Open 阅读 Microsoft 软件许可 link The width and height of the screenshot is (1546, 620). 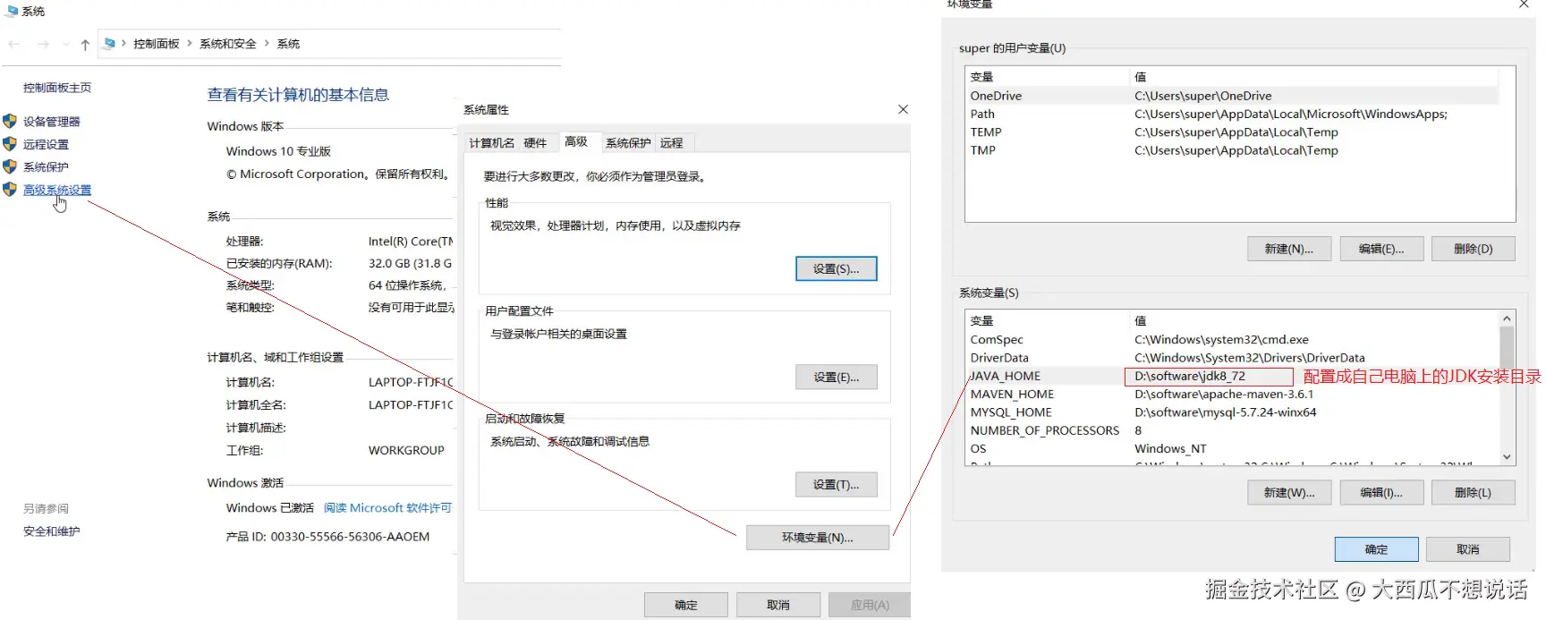387,508
